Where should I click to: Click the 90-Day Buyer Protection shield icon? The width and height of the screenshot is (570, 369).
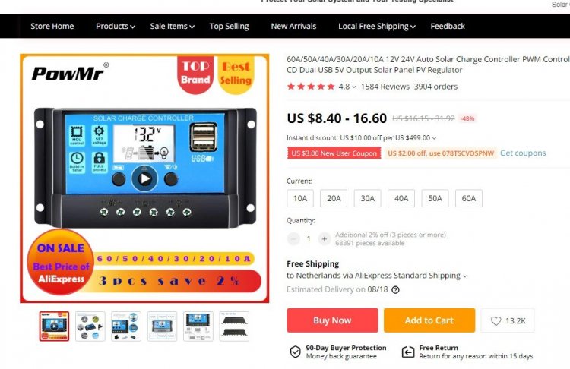(295, 352)
